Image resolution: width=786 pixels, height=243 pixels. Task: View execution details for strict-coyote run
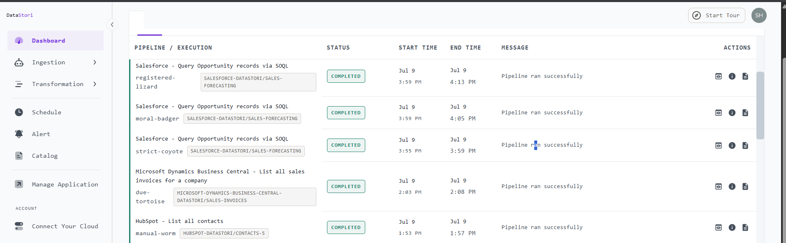719,145
